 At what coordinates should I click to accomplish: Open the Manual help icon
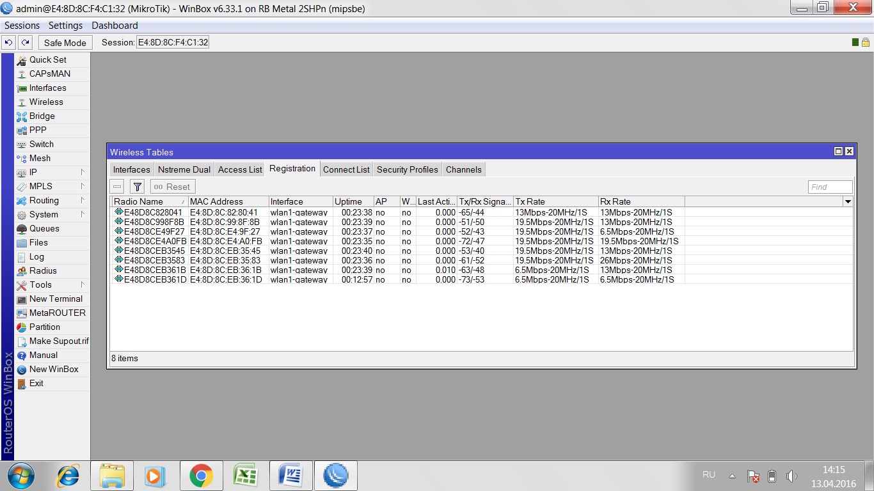22,355
